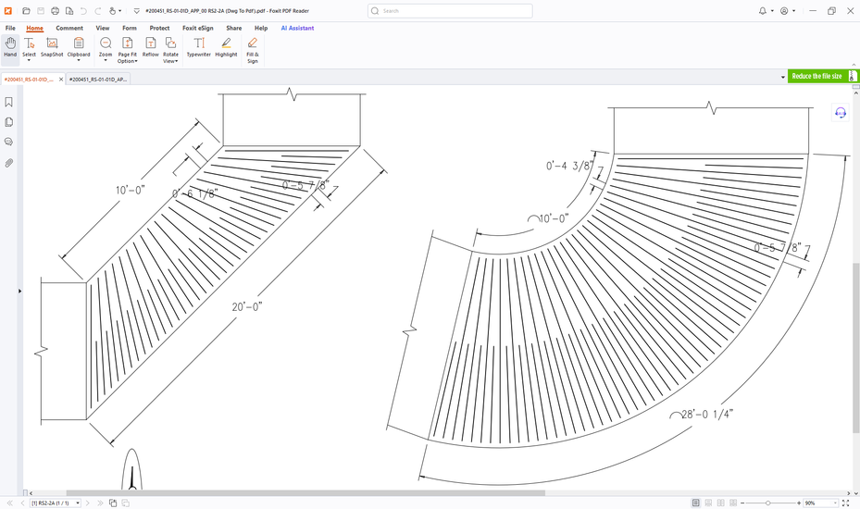Expand the Select tool dropdown arrow

(x=29, y=60)
